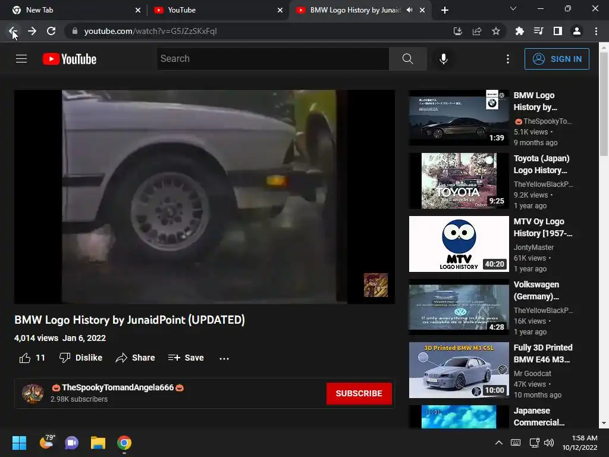The image size is (609, 457).
Task: Click the video player area
Action: click(x=205, y=196)
